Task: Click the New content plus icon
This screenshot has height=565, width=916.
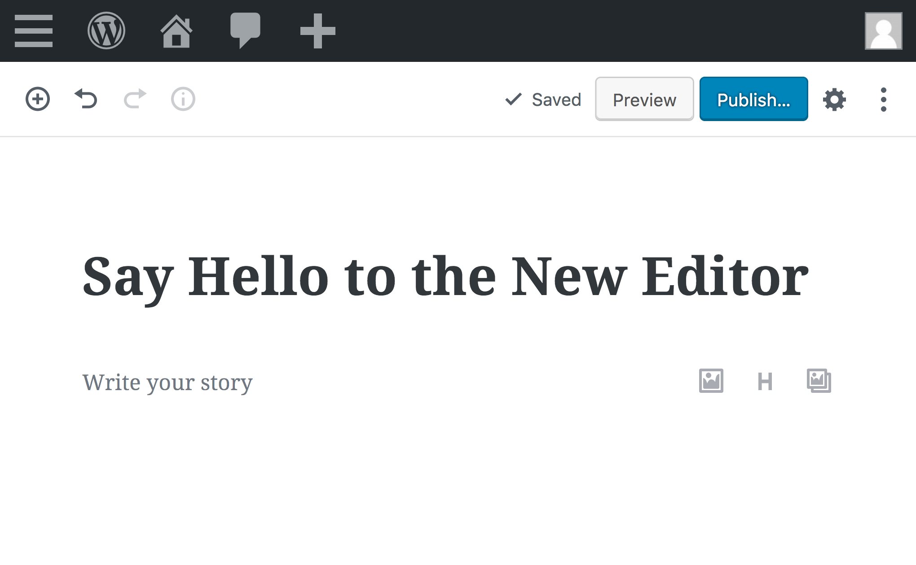Action: (317, 31)
